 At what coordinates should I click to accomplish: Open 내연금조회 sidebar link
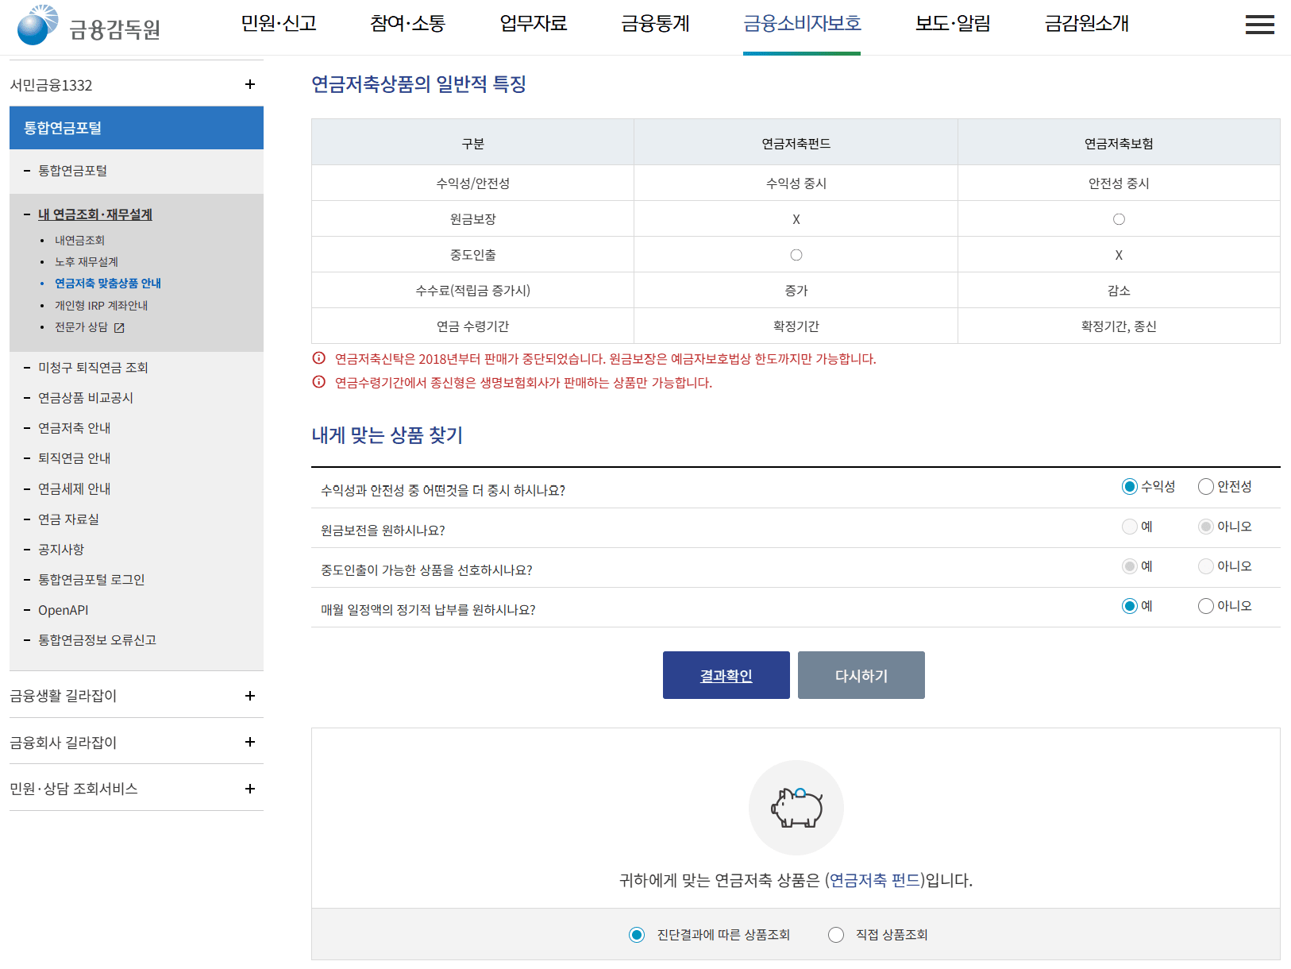[79, 240]
